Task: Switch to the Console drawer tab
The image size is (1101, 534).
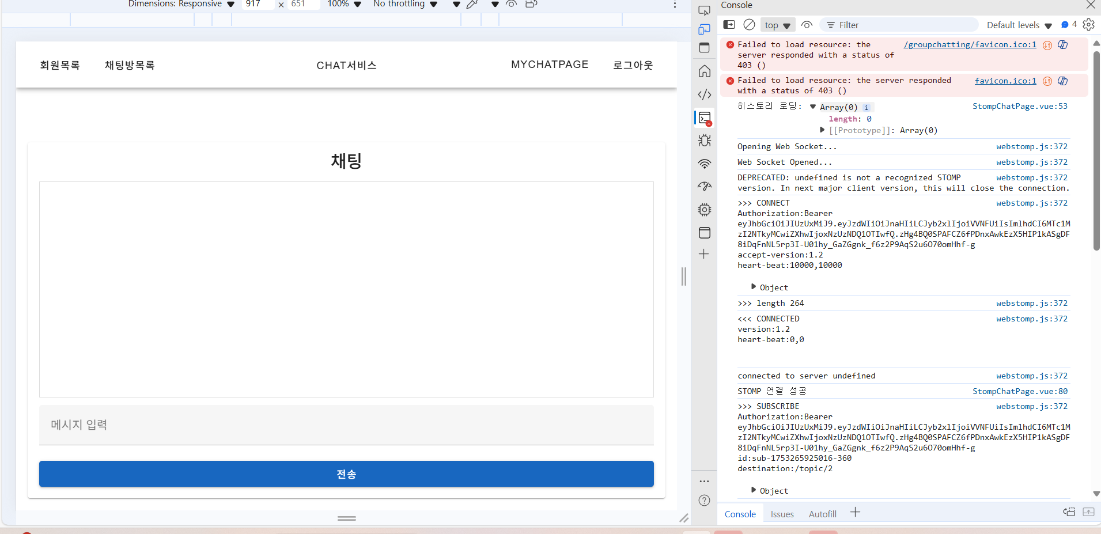Action: point(740,514)
